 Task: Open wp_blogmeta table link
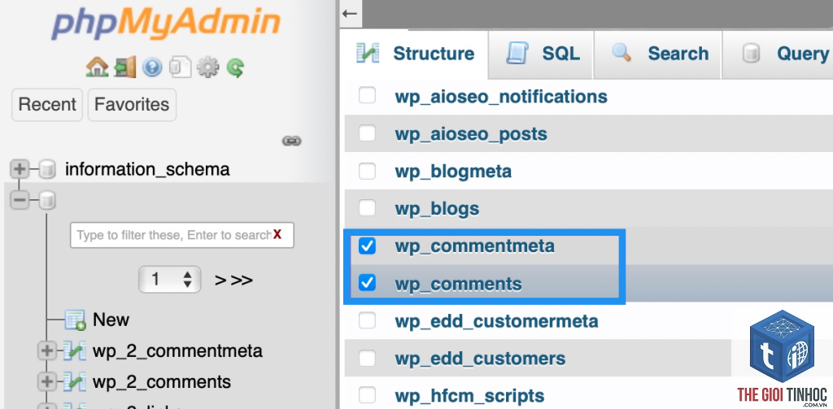coord(453,172)
